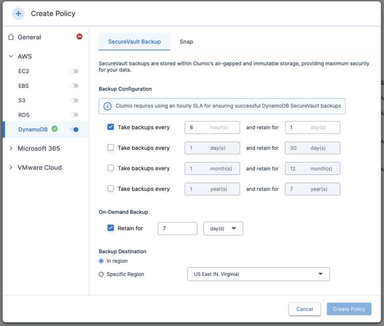Screen dimensions: 384x326
Task: Switch to the SecureVault Backup tab
Action: pos(135,42)
